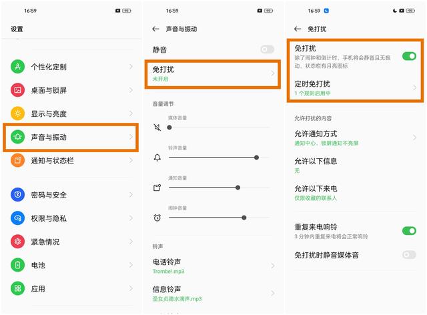This screenshot has height=315, width=427.
Task: Tap the blue shield Password & security (密码与安全) icon
Action: point(18,195)
